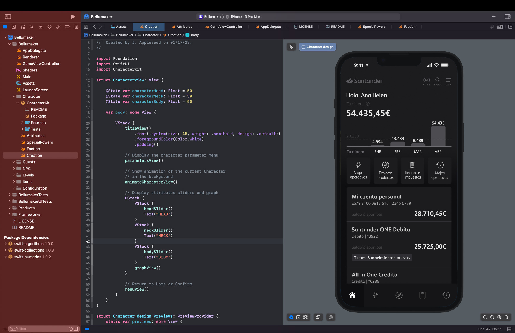The image size is (515, 333).
Task: Collapse the Bellumaker project root
Action: (5, 37)
